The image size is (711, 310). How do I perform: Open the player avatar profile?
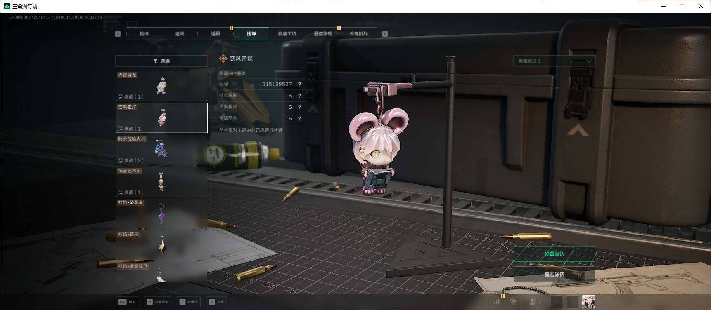coord(588,302)
